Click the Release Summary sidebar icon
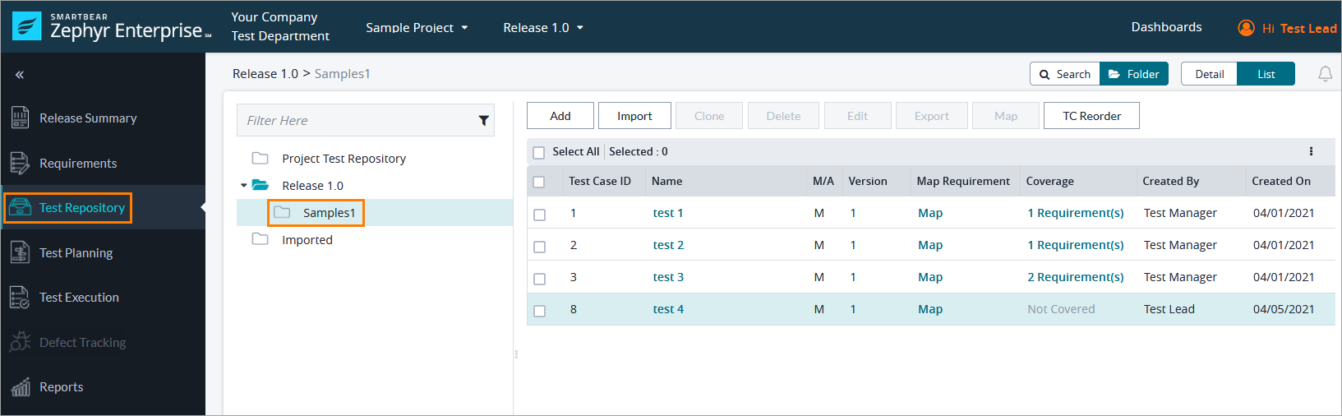Screen dimensions: 1342x416 [20, 118]
